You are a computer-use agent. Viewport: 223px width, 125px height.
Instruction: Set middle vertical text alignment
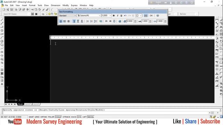point(78,21)
